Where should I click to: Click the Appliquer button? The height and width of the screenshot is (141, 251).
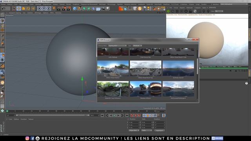[159, 130]
